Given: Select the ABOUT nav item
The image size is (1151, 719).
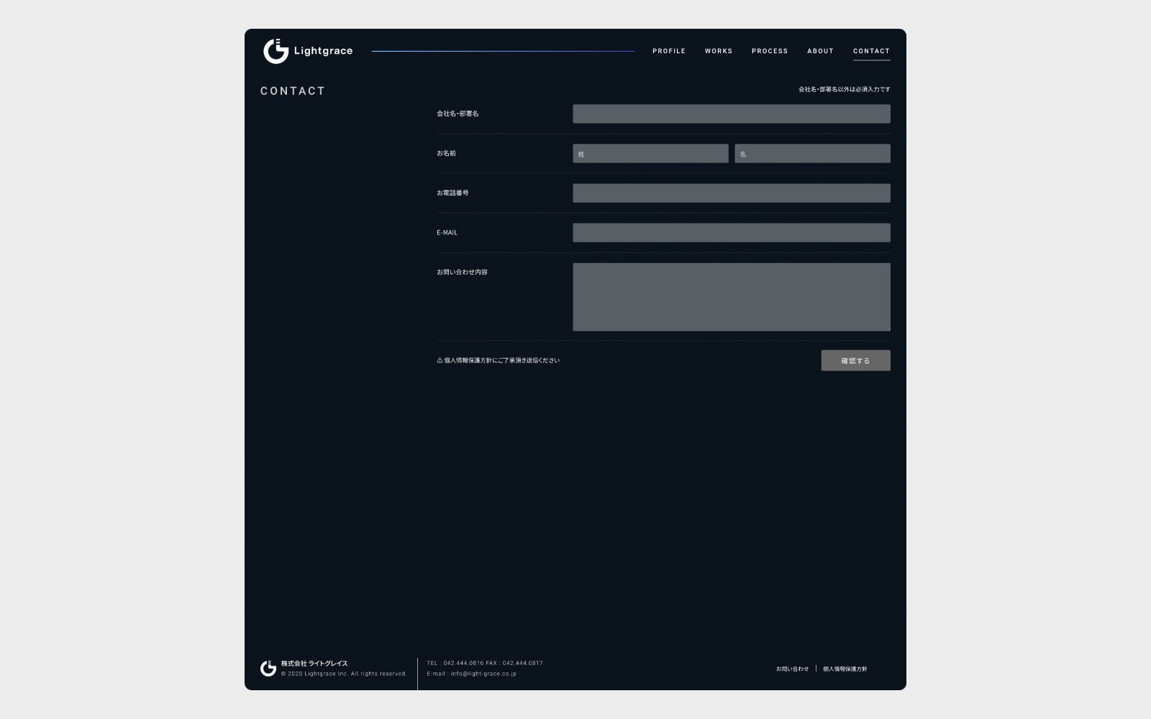Looking at the screenshot, I should 820,51.
